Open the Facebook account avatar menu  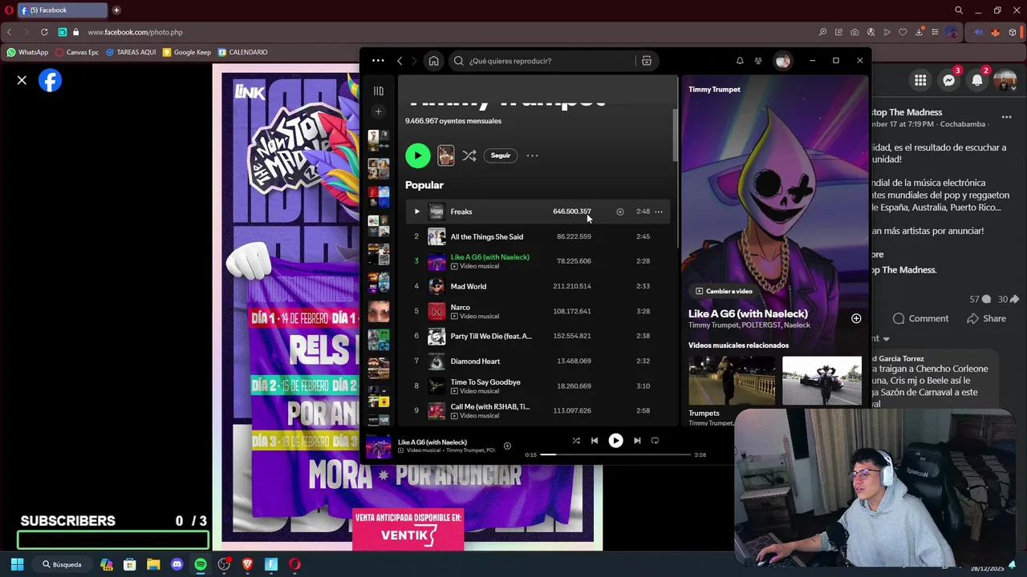tap(1005, 80)
